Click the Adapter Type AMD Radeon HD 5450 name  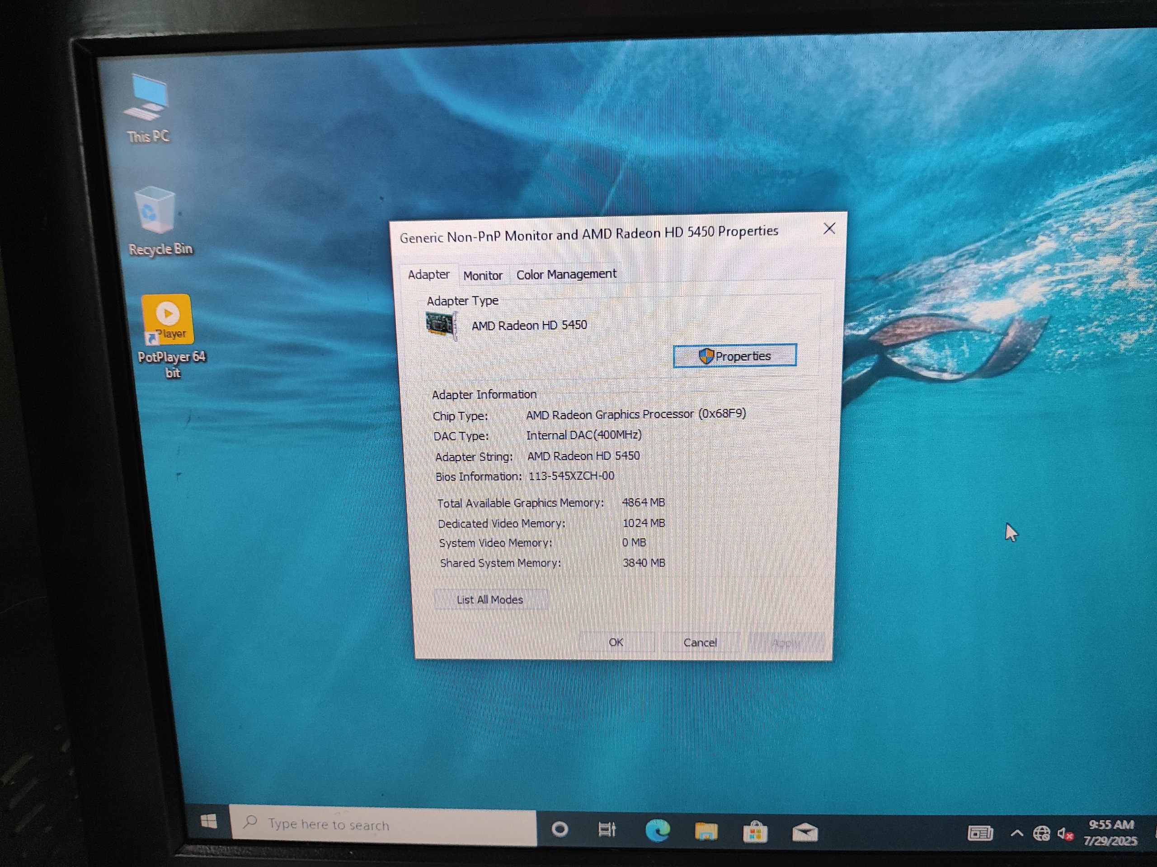coord(529,325)
